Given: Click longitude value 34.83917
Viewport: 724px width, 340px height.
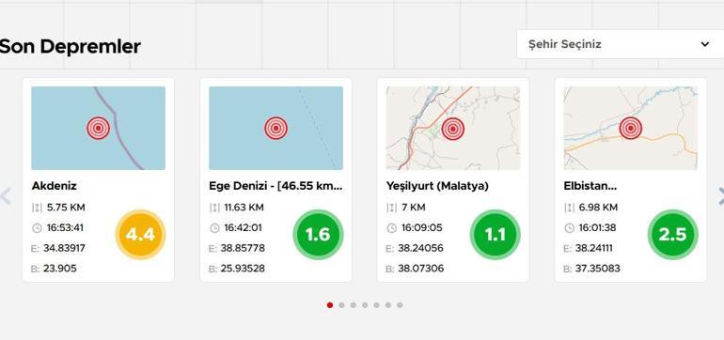Looking at the screenshot, I should (x=64, y=248).
